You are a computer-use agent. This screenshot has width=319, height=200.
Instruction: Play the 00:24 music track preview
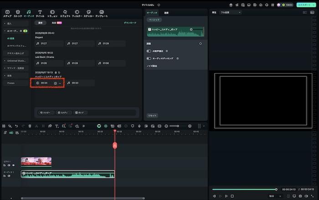pyautogui.click(x=38, y=83)
